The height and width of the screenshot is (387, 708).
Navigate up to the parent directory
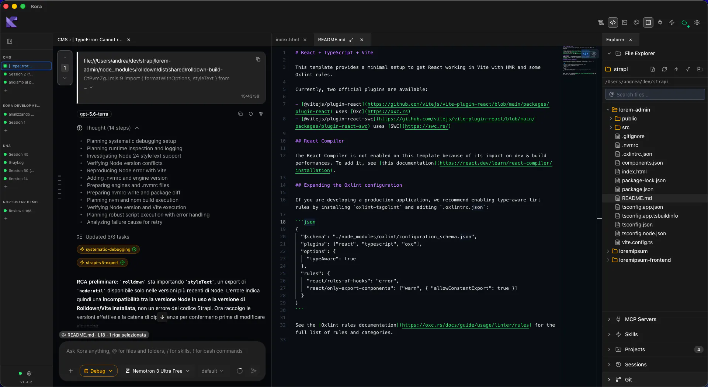tap(676, 69)
